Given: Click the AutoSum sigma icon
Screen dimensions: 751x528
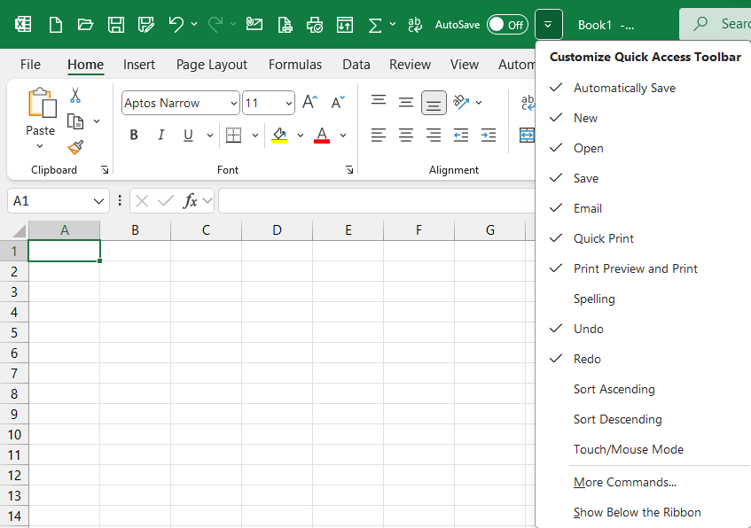Looking at the screenshot, I should point(375,25).
